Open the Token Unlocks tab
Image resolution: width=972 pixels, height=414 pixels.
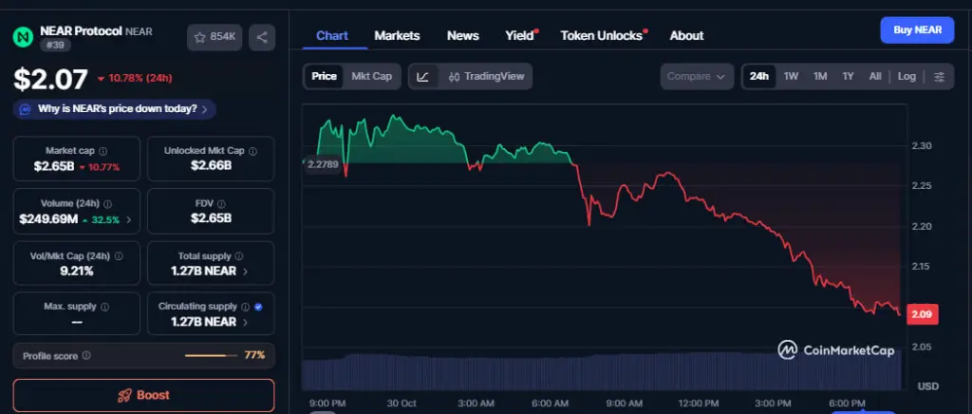click(x=602, y=36)
